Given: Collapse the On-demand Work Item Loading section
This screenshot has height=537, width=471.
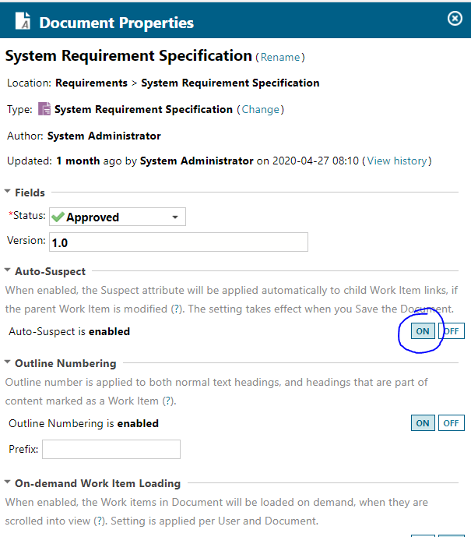Looking at the screenshot, I should click(x=9, y=483).
